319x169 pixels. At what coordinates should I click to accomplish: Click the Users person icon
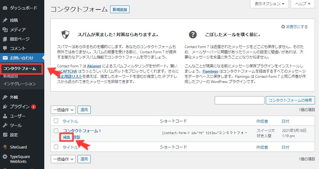pyautogui.click(x=5, y=116)
